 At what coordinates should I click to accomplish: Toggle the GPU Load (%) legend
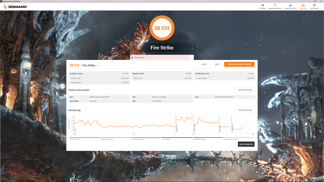(x=177, y=139)
